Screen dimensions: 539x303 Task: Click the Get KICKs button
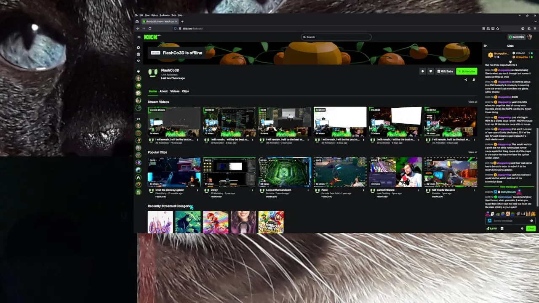[517, 37]
